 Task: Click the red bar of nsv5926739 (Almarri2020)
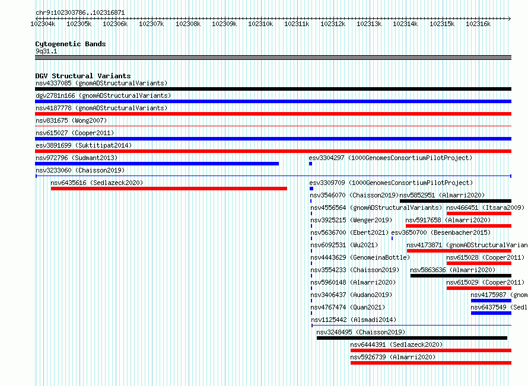[431, 363]
